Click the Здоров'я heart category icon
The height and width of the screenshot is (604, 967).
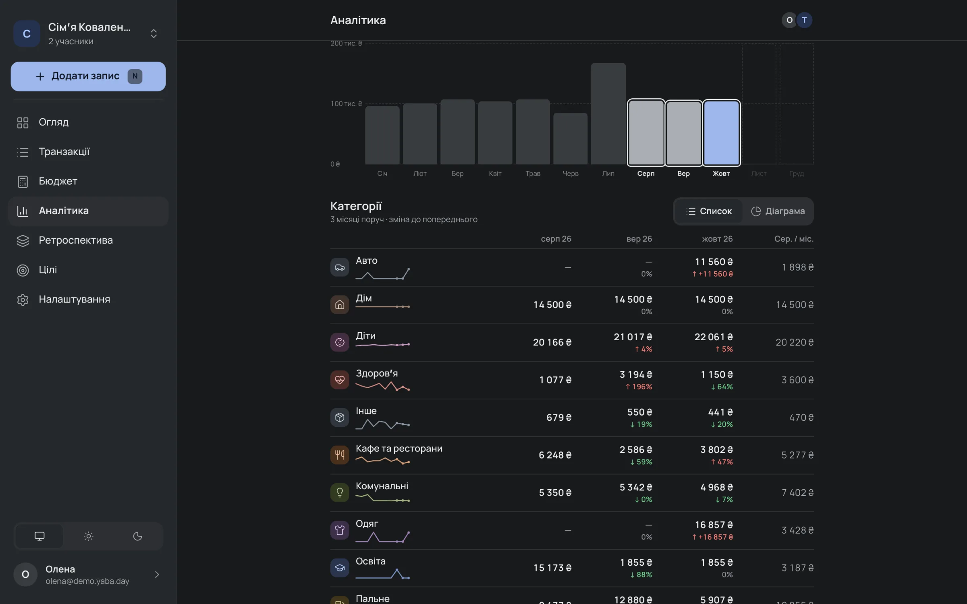340,380
